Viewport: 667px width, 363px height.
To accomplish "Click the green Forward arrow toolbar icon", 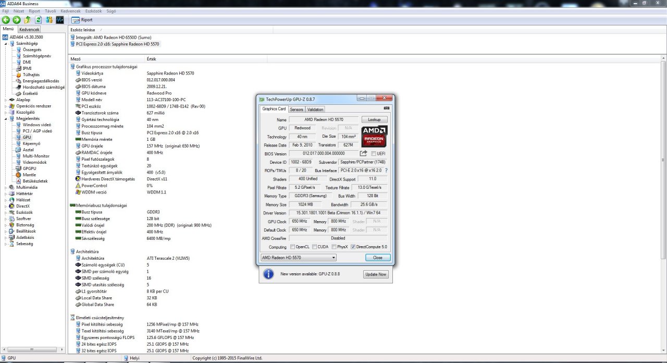I will tap(17, 20).
